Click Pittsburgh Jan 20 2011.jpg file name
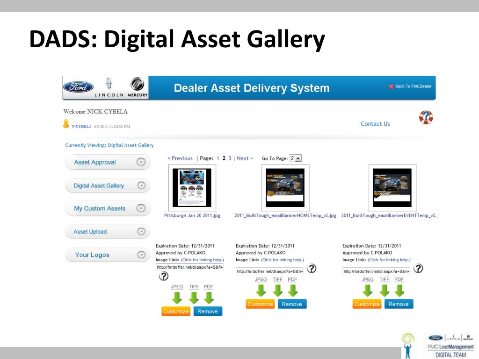This screenshot has height=359, width=479. [192, 215]
